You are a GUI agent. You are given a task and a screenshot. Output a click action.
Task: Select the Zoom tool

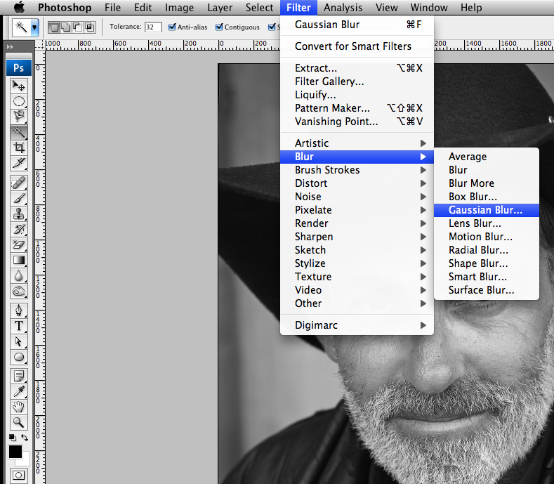tap(18, 422)
